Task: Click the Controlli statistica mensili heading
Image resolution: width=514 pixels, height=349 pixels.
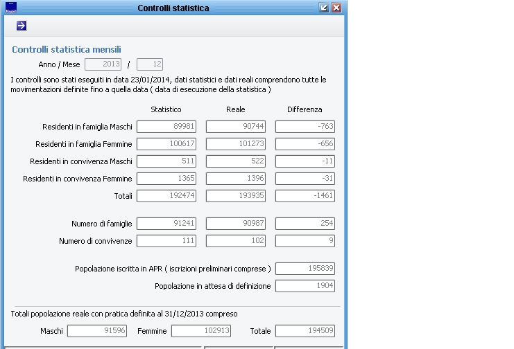Action: point(67,49)
